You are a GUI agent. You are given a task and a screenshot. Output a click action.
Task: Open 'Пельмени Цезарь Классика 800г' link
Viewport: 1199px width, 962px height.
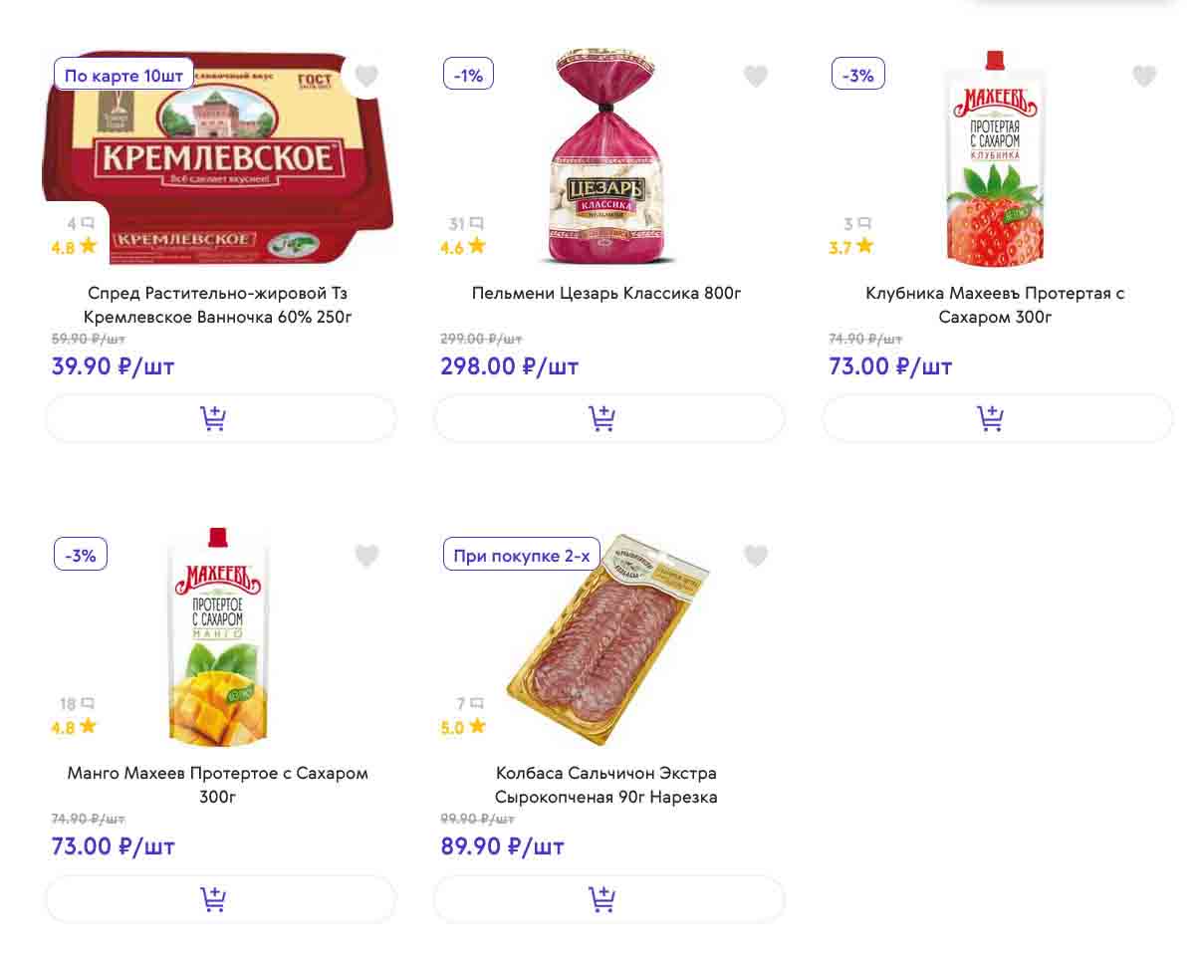coord(606,294)
